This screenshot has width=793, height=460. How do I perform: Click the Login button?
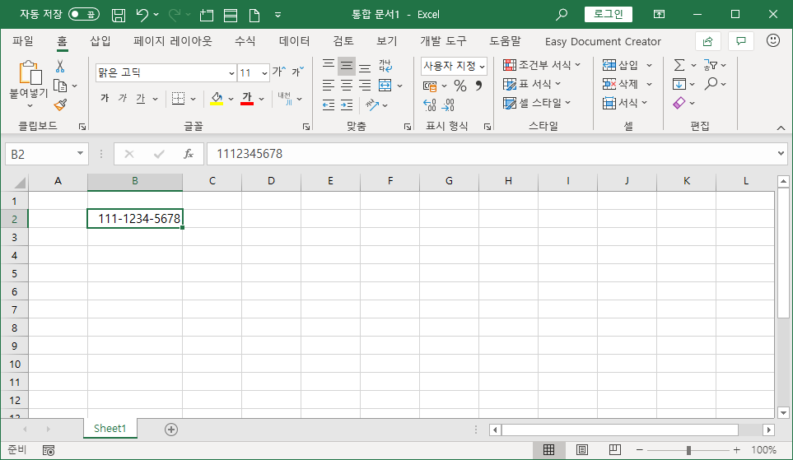[x=609, y=14]
